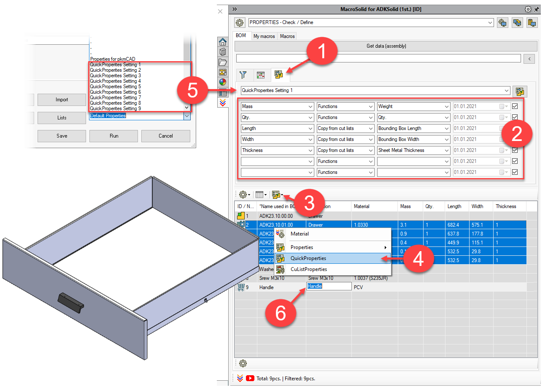Open the Weight value dropdown
The height and width of the screenshot is (390, 548).
click(x=413, y=106)
